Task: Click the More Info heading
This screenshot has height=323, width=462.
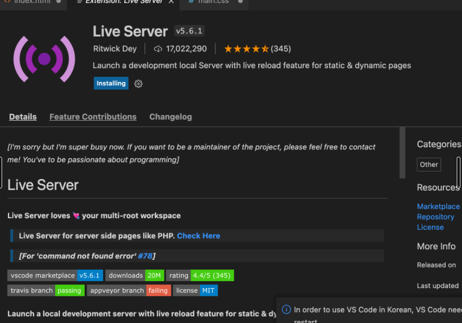Action: pos(436,246)
